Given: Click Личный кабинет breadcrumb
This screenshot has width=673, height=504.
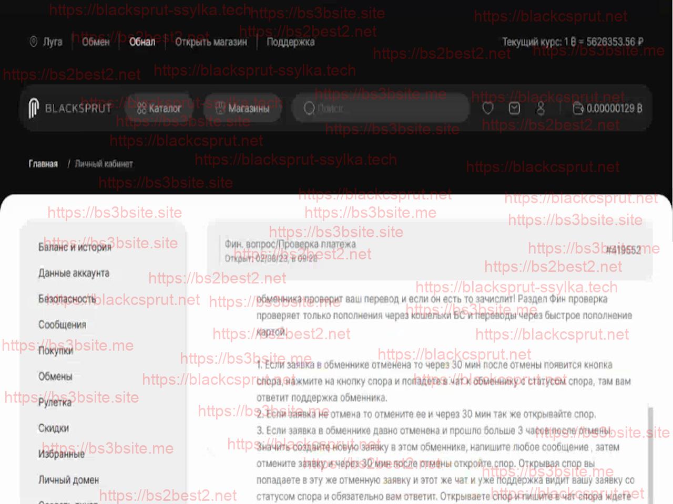Looking at the screenshot, I should (x=104, y=164).
